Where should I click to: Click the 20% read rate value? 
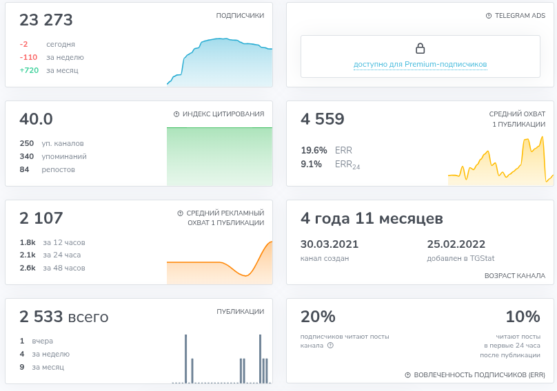click(318, 317)
